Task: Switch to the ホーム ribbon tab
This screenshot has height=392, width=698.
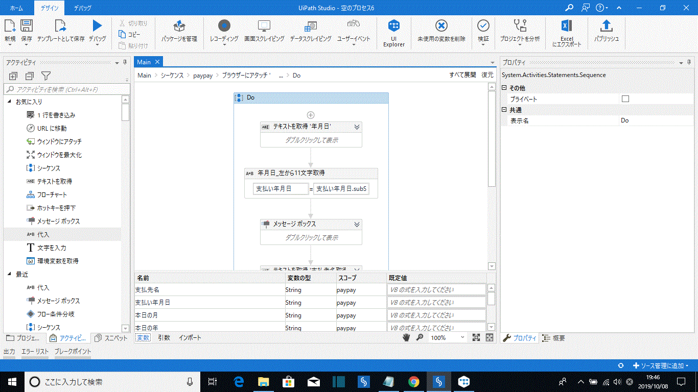Action: pyautogui.click(x=16, y=8)
